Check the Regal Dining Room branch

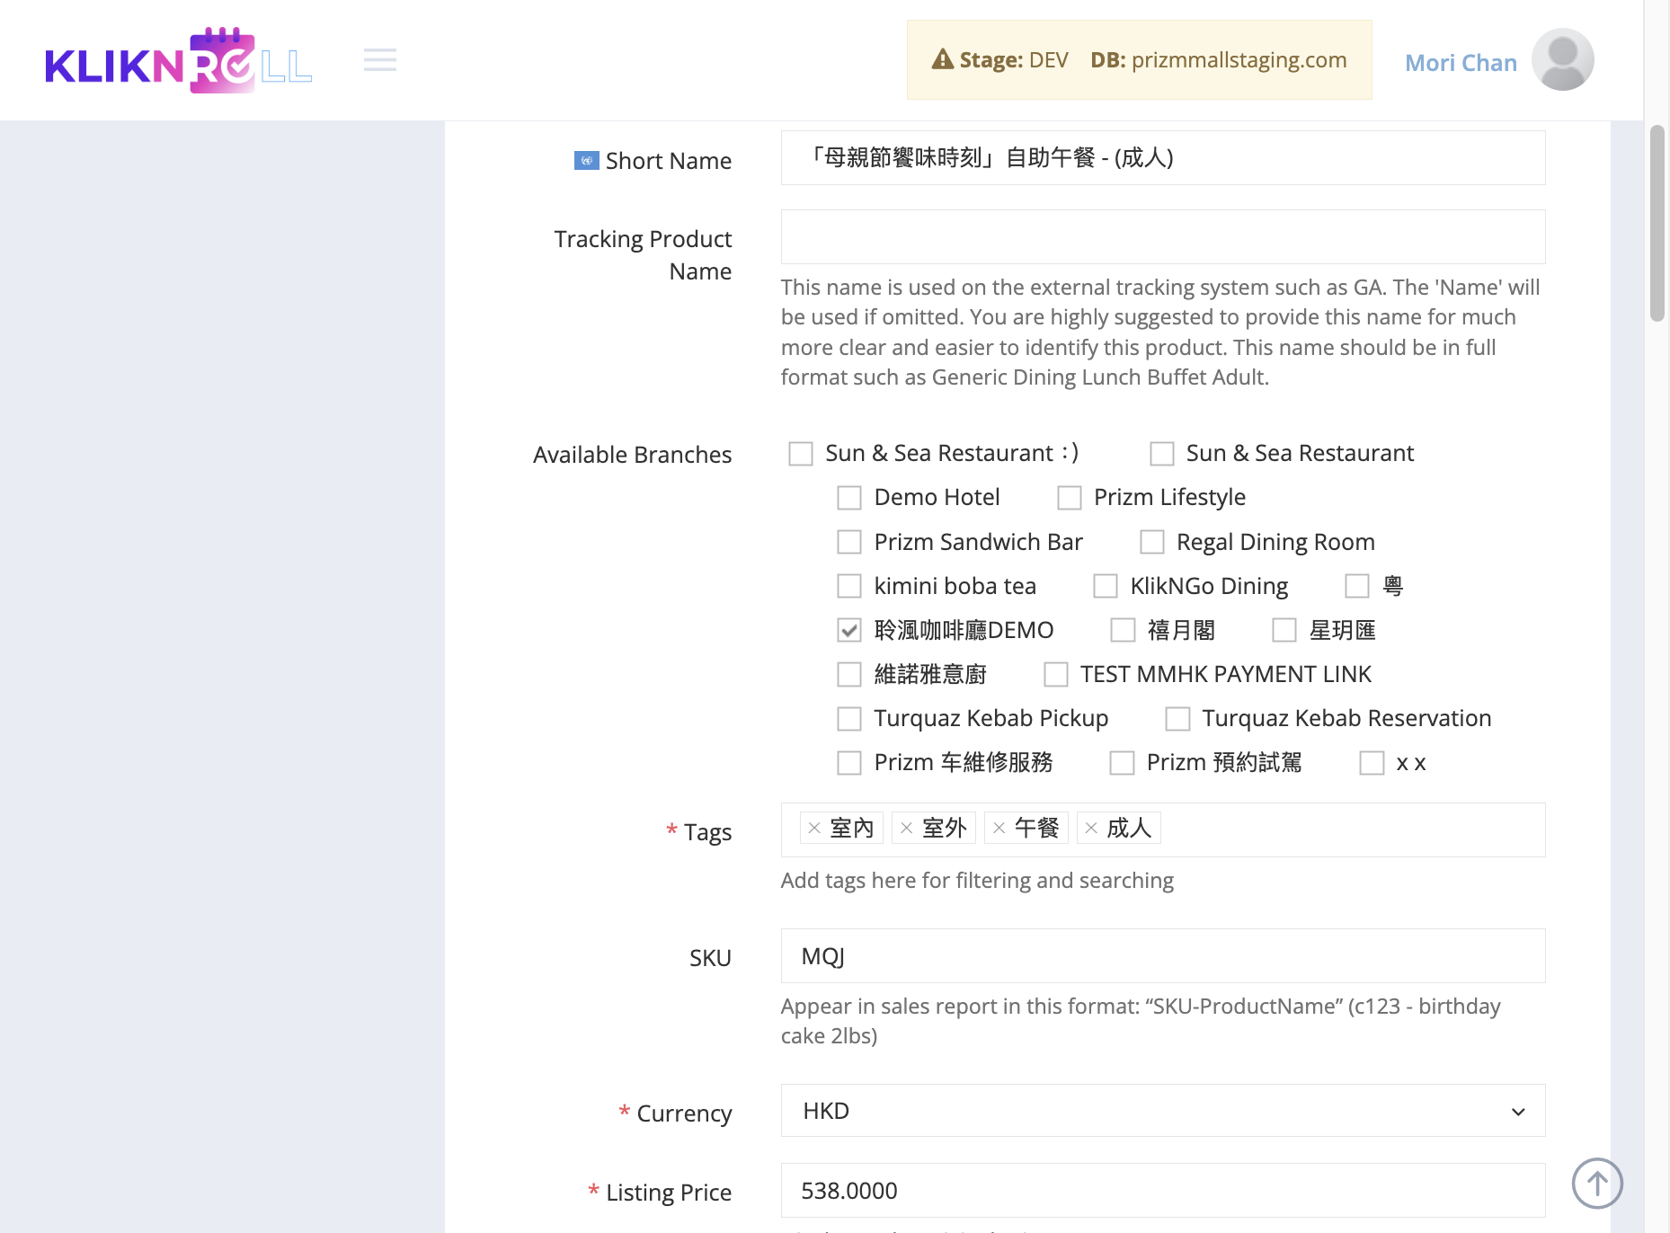coord(1152,542)
